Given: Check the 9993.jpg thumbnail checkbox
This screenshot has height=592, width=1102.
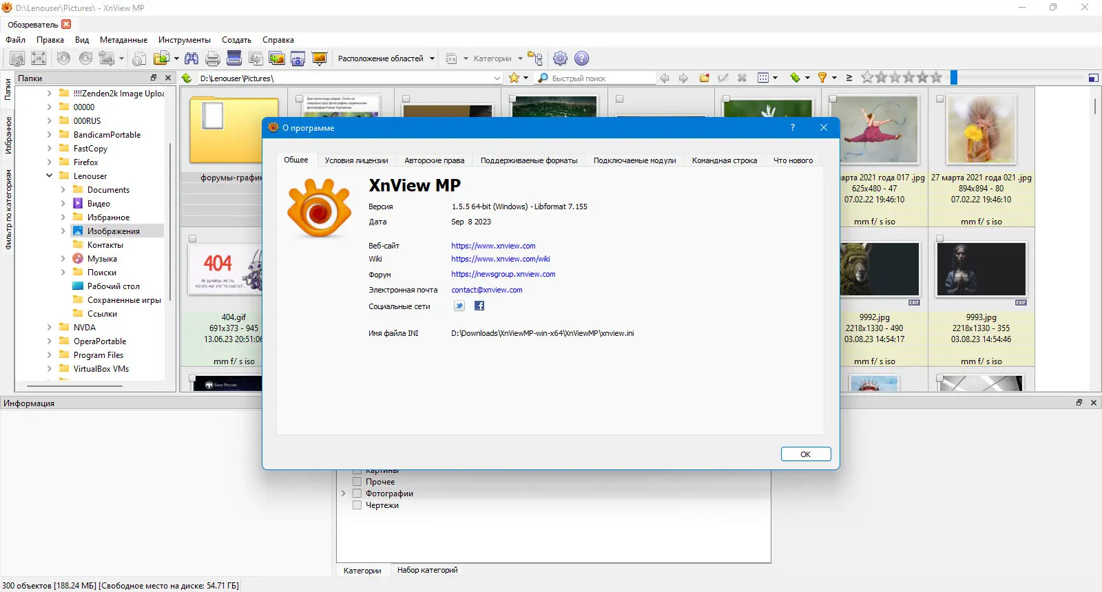Looking at the screenshot, I should (x=939, y=239).
